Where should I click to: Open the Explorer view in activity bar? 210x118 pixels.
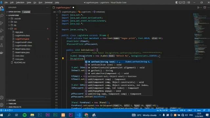coord(2,8)
